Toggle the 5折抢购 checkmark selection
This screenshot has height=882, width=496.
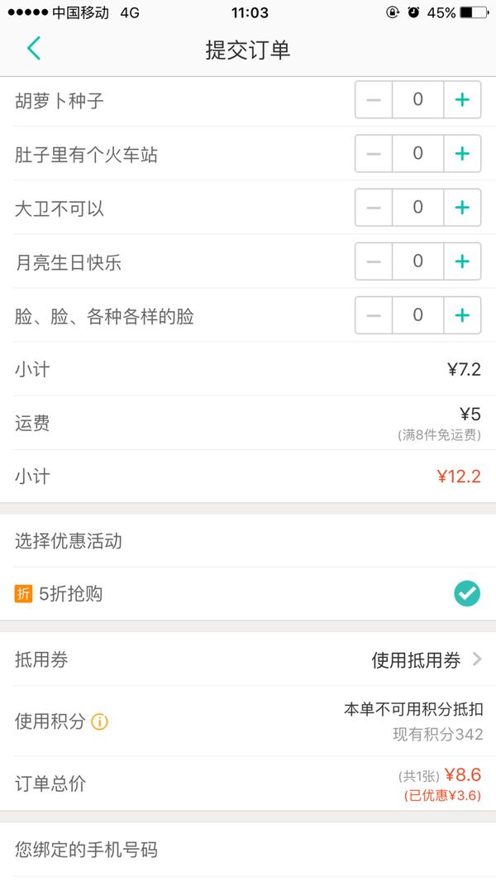click(x=467, y=593)
